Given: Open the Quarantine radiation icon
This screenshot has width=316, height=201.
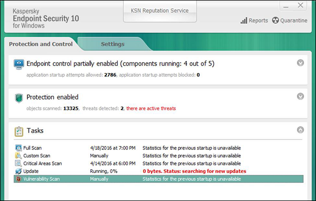Looking at the screenshot, I should [275, 21].
